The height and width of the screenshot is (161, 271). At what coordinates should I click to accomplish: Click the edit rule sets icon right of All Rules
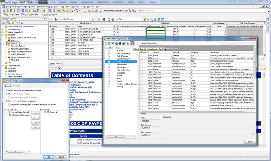145,19
